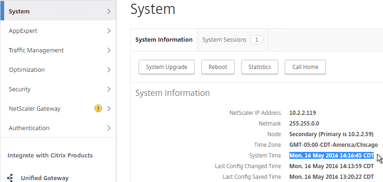The image size is (383, 182).
Task: Click the Call Home button
Action: [305, 67]
